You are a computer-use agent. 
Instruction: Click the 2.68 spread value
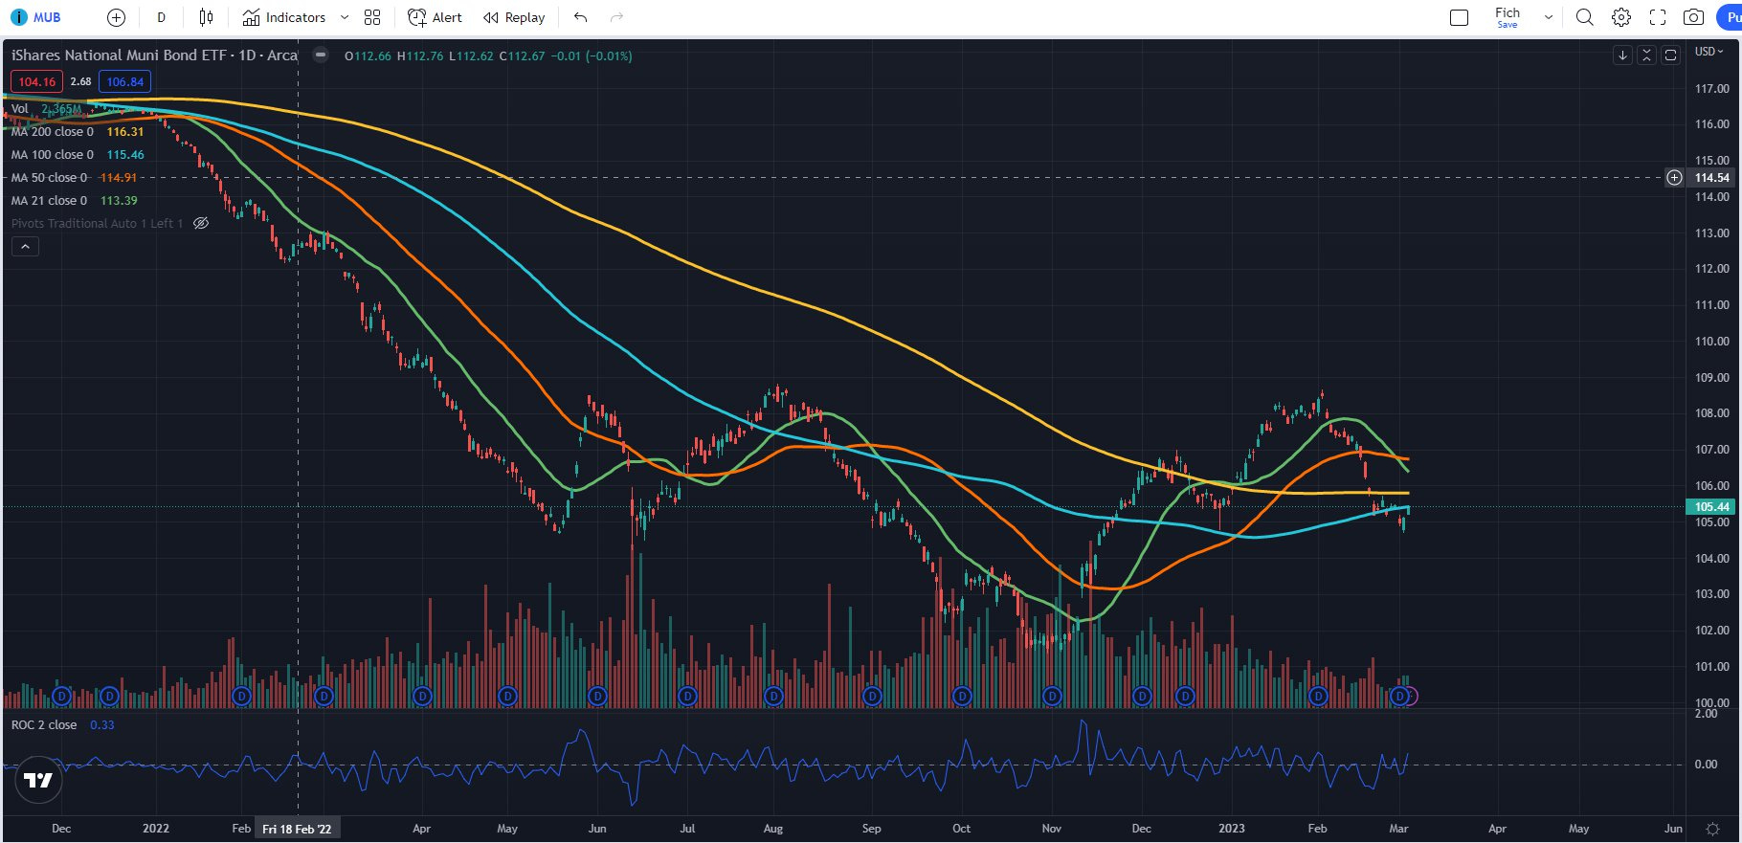click(x=81, y=82)
